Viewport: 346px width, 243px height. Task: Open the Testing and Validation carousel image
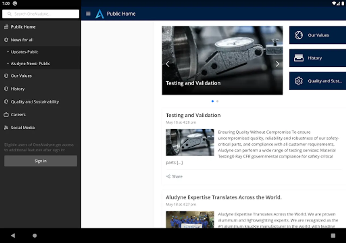[222, 60]
